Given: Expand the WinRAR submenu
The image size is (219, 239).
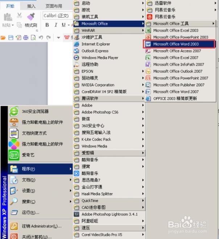Looking at the screenshot, I should 109,30.
